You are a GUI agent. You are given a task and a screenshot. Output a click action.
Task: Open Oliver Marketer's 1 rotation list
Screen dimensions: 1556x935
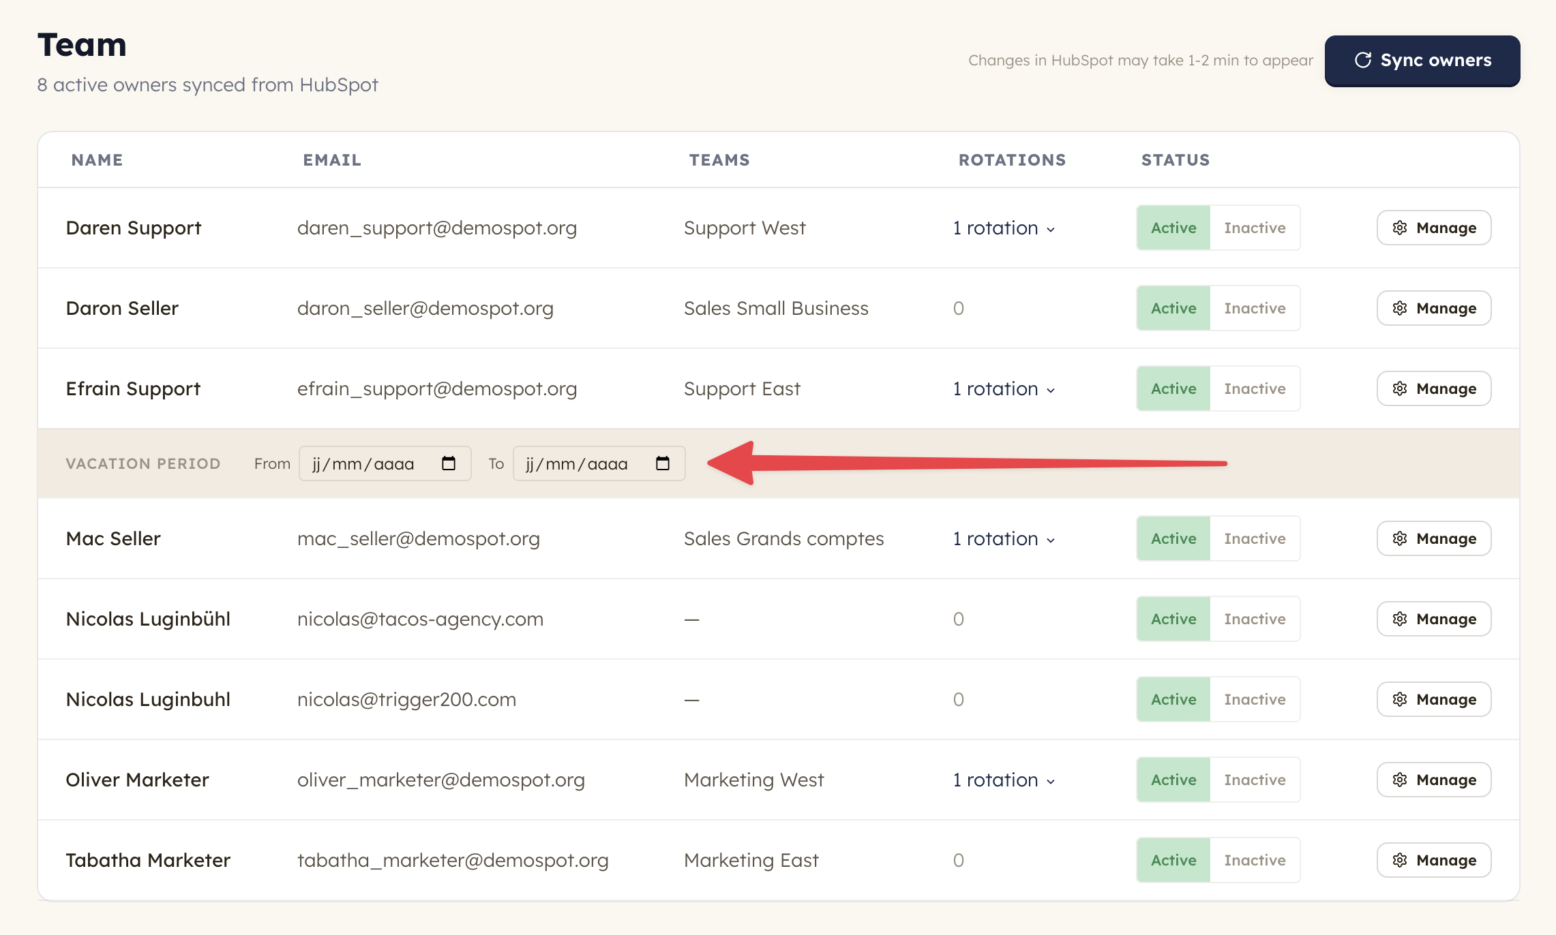1004,780
